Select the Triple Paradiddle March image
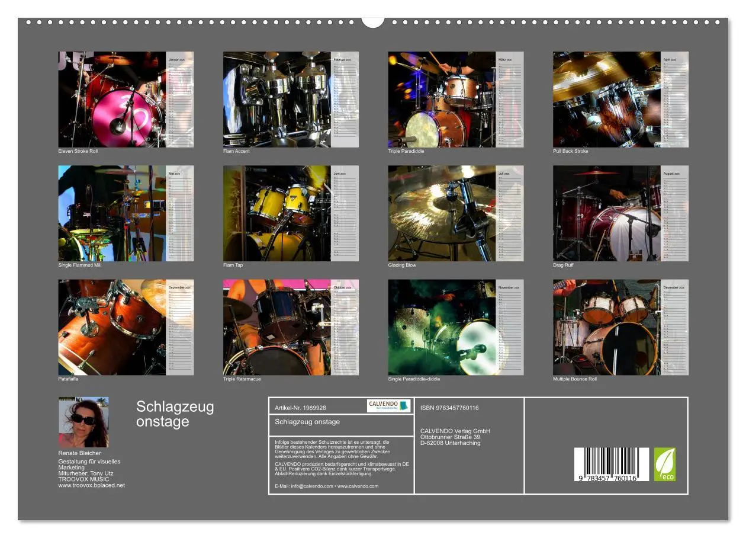The height and width of the screenshot is (538, 746). pyautogui.click(x=456, y=100)
